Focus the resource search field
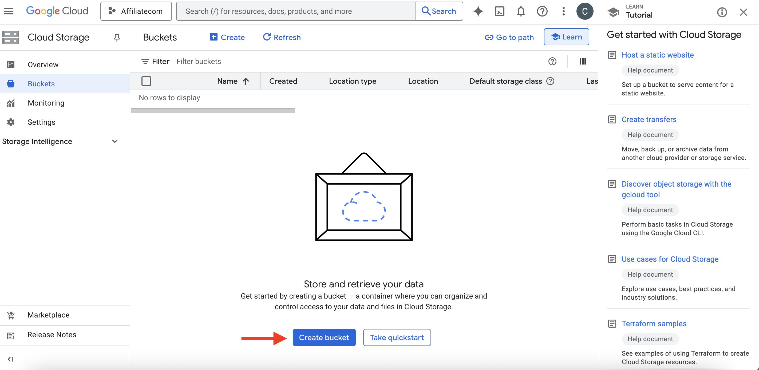 pos(296,11)
